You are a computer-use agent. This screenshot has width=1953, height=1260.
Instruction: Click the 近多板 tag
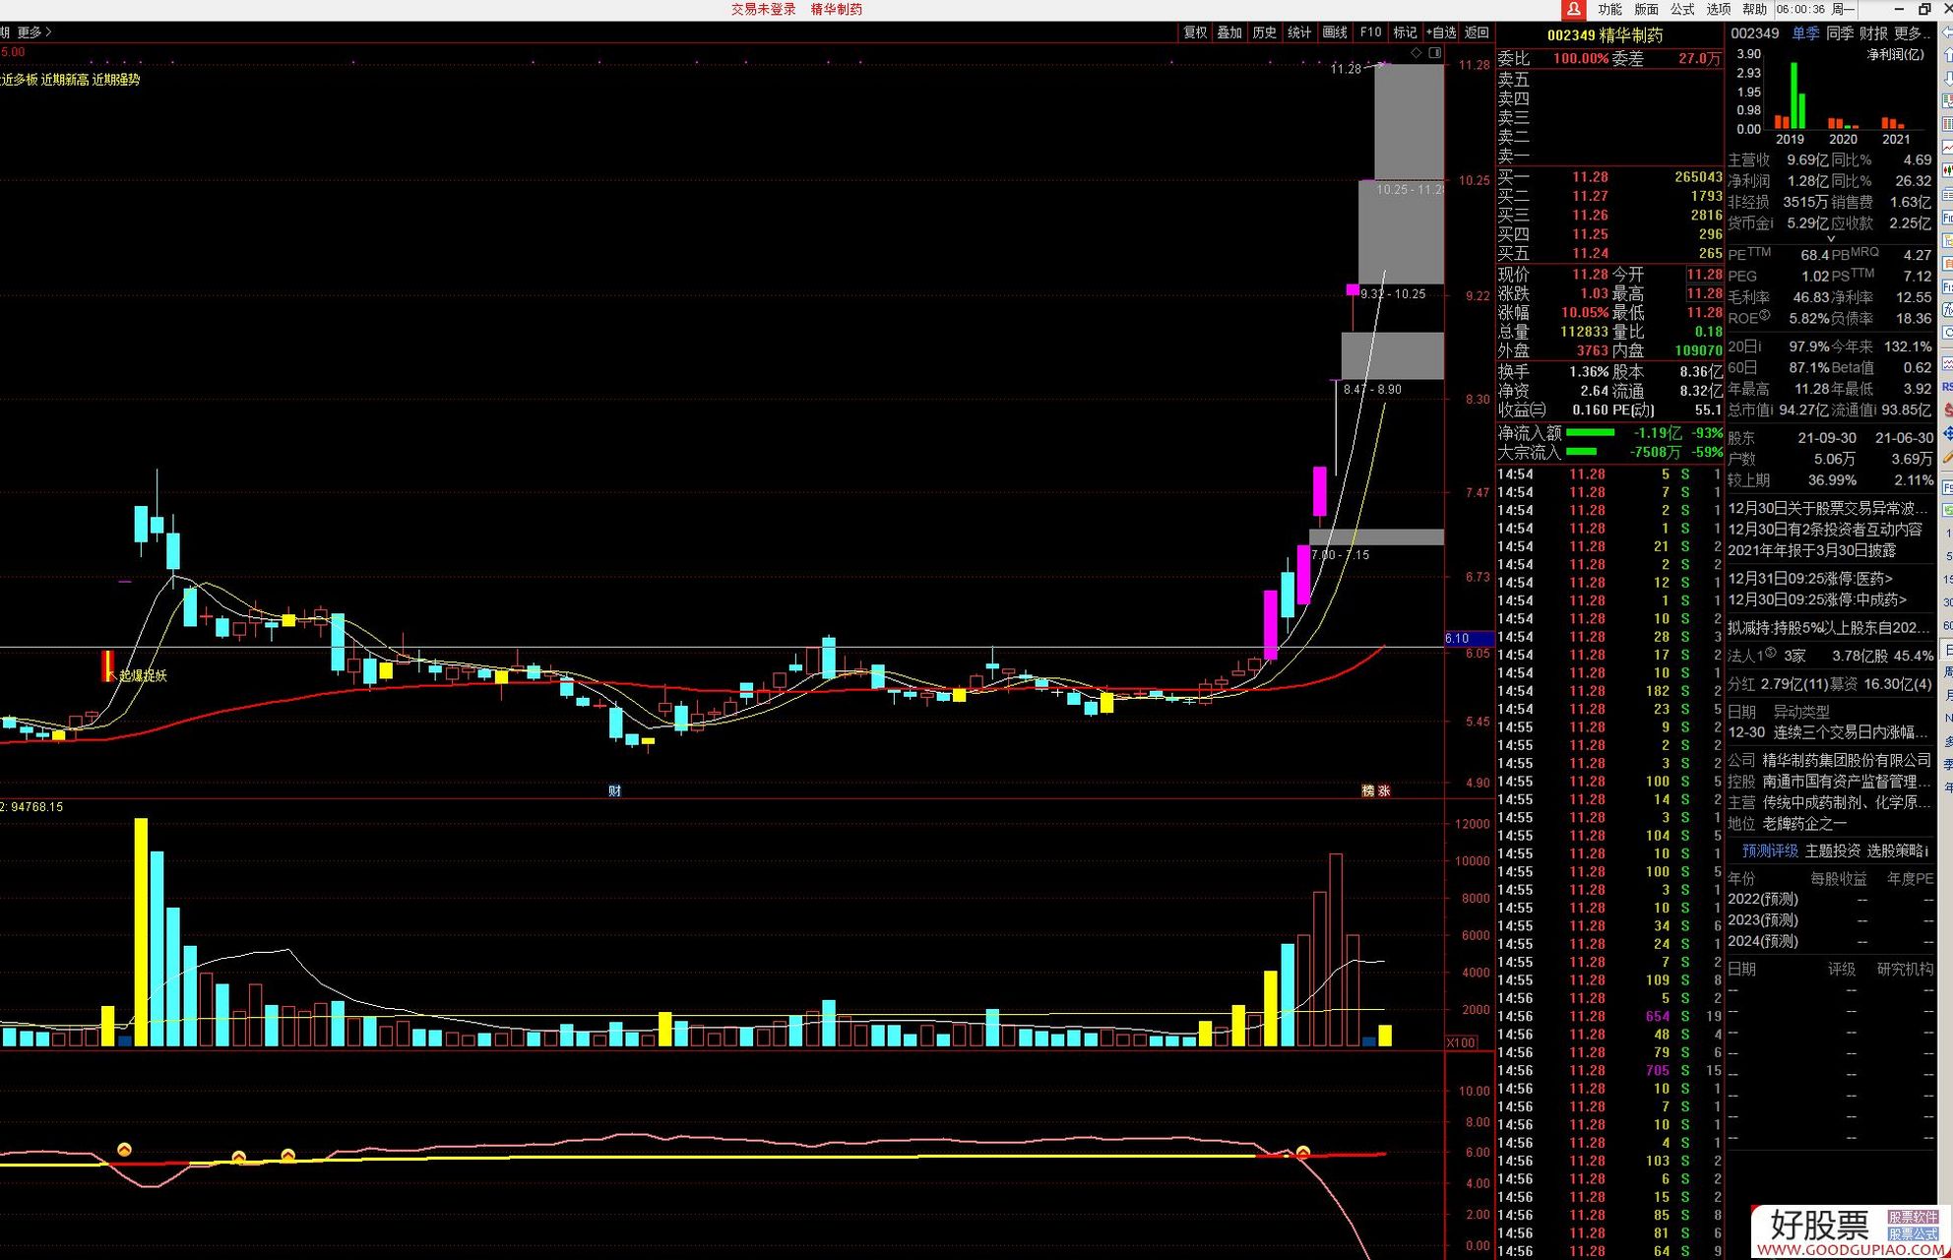point(19,80)
